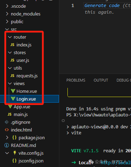Switch to the OUTPUT panel tab
Image resolution: width=131 pixels, height=167 pixels.
click(x=101, y=80)
